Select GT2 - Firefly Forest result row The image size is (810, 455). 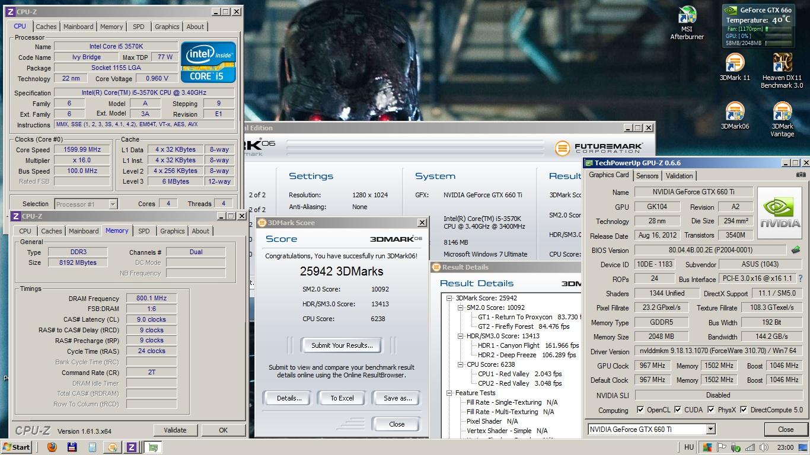(523, 326)
